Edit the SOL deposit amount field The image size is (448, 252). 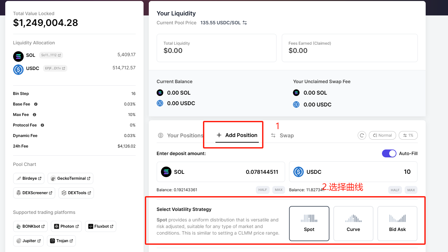[x=221, y=172]
